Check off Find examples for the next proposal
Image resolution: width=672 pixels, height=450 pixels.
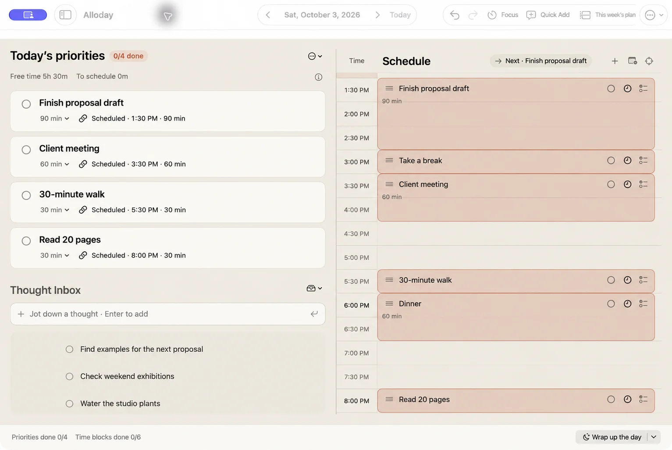click(69, 349)
